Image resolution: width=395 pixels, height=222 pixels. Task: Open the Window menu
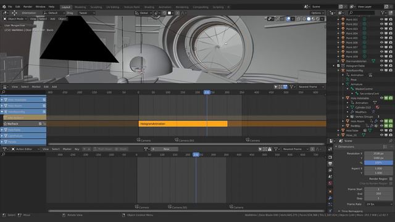[x=40, y=7]
